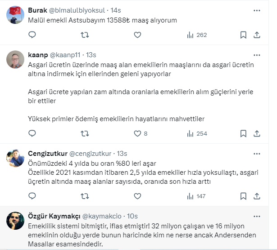Open more options on kaanp's tweet
The width and height of the screenshot is (277, 250).
pos(256,55)
